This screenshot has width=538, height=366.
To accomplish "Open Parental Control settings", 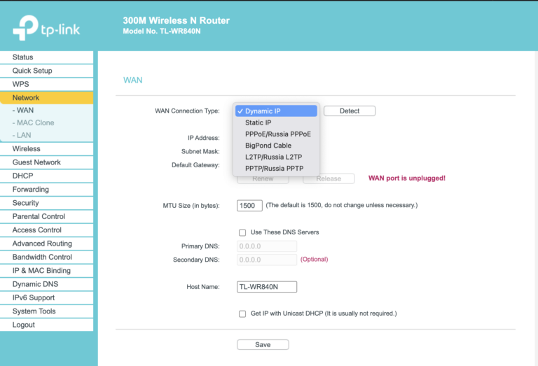I will (x=39, y=217).
